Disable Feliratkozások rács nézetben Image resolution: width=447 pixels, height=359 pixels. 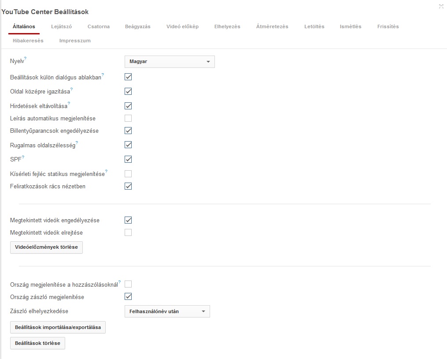coord(128,186)
